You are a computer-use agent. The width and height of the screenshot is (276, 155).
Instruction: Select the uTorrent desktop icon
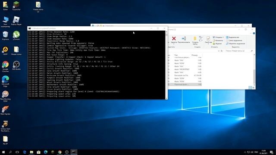point(16,35)
